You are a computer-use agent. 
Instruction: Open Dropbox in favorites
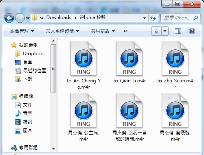point(33,54)
